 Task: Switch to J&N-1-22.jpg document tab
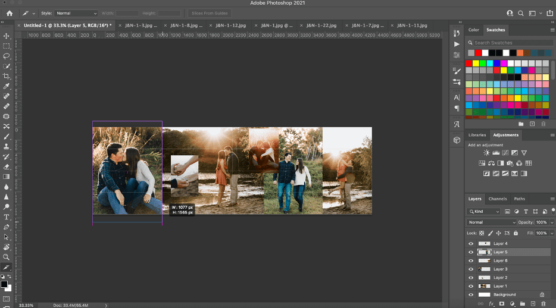[321, 26]
